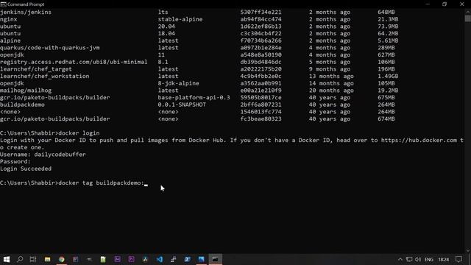This screenshot has width=471, height=265.
Task: Open taskbar Search magnifier
Action: 20,259
